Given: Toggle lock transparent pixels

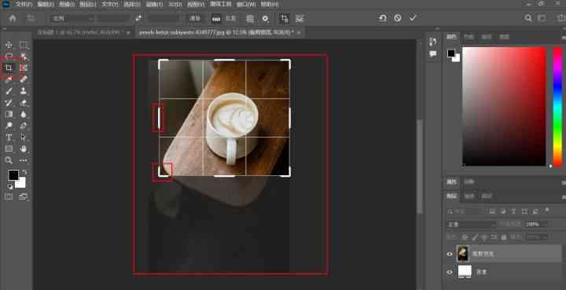Looking at the screenshot, I should tap(465, 237).
